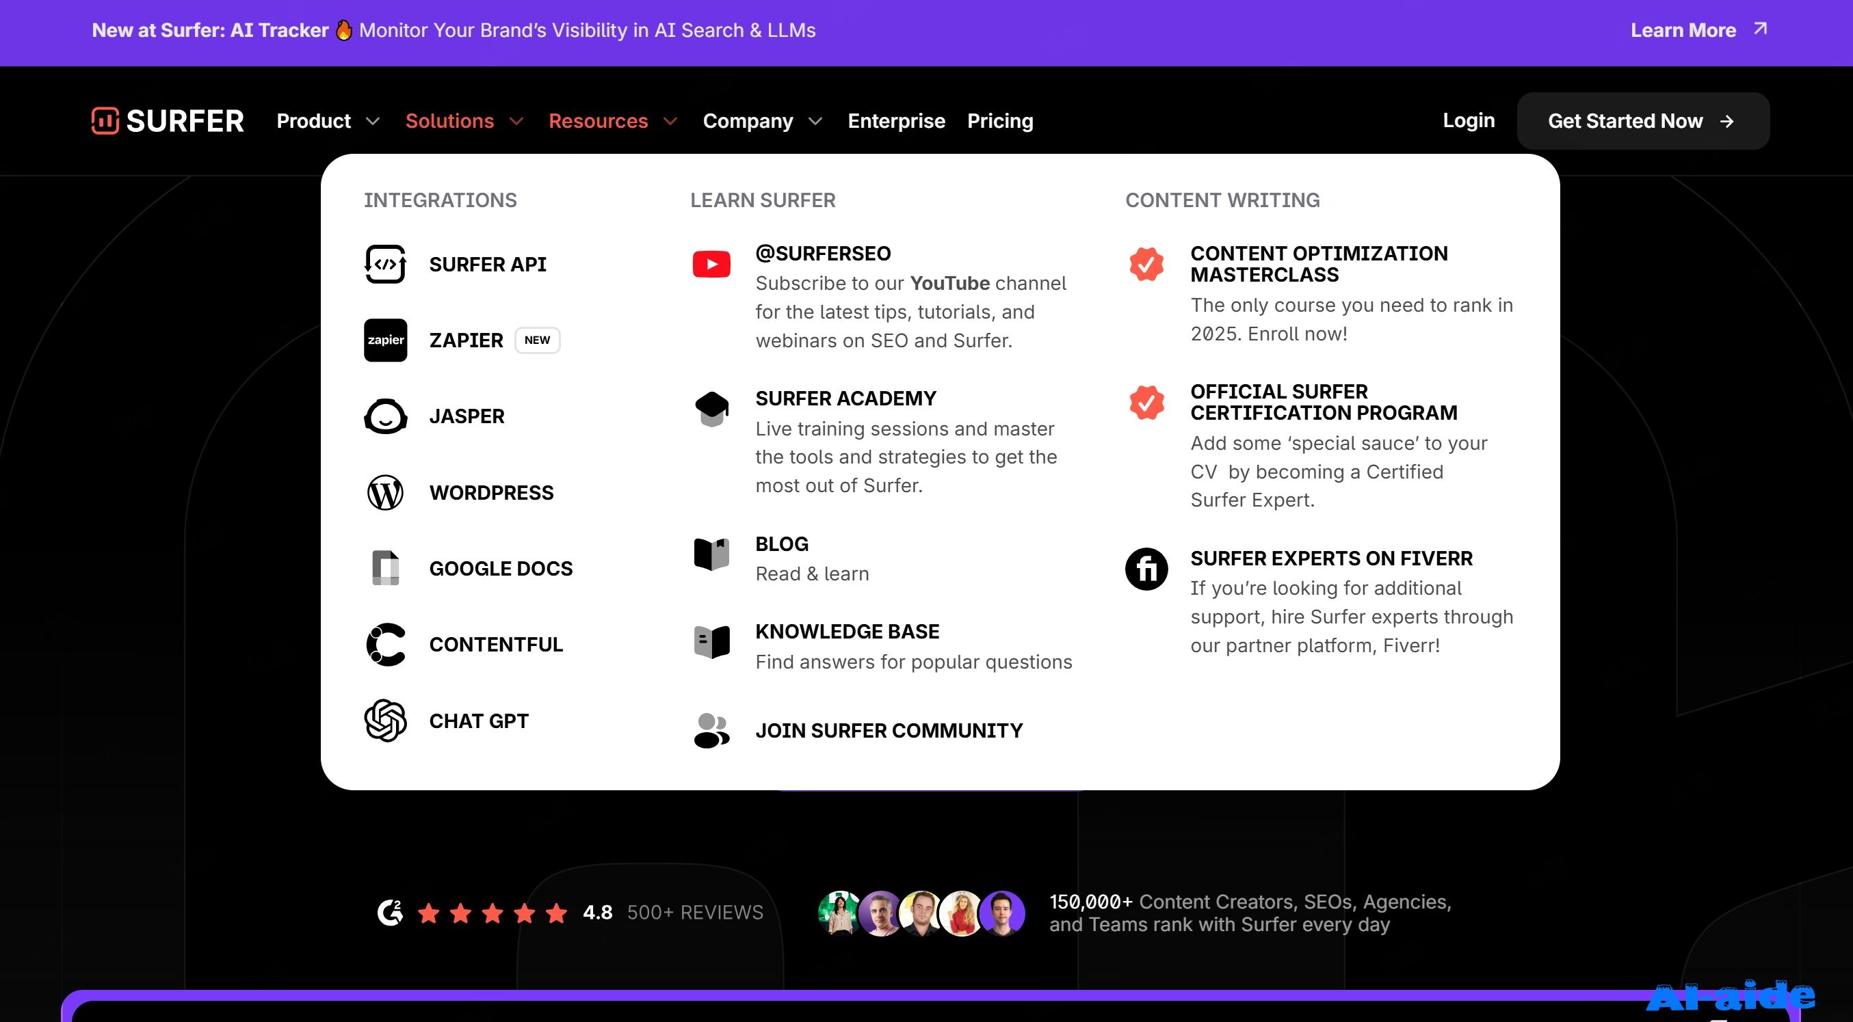Click the NEW badge beside Zapier
The height and width of the screenshot is (1022, 1853).
click(538, 340)
